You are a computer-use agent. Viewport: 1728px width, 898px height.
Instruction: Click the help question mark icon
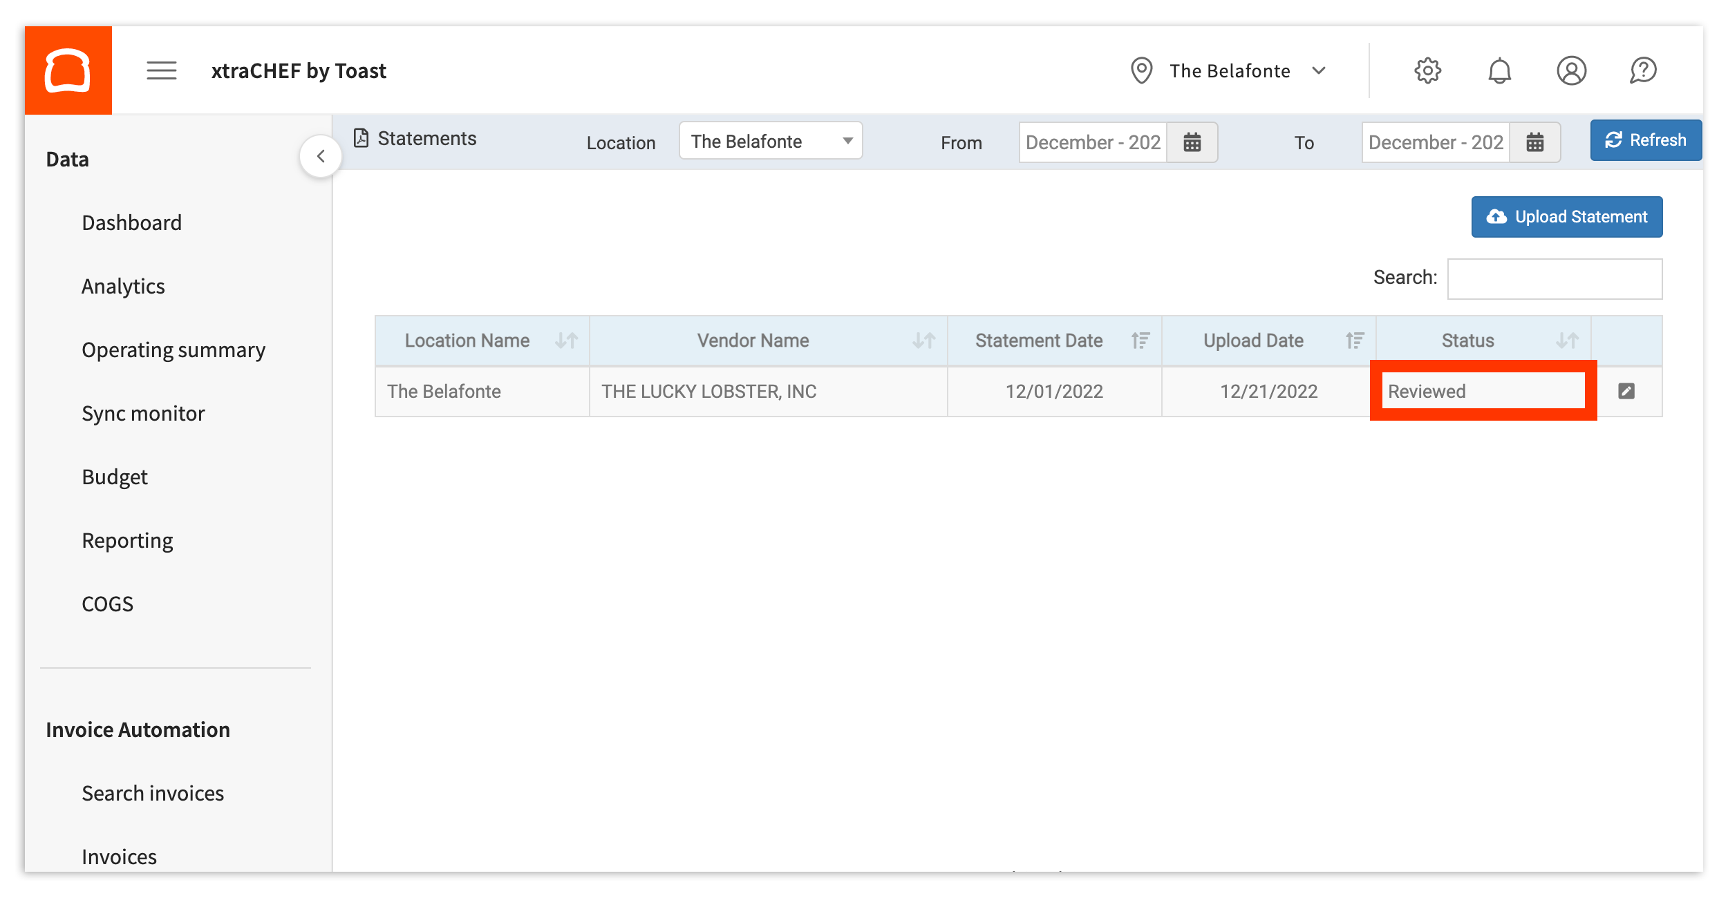pyautogui.click(x=1643, y=70)
